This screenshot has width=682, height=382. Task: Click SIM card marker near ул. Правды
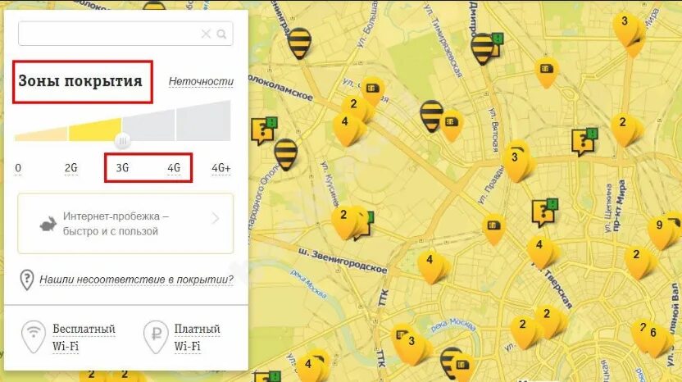point(493,229)
